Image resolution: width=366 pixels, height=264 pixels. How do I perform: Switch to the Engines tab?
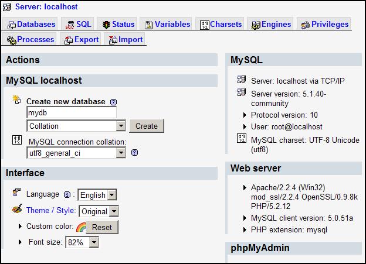click(271, 24)
